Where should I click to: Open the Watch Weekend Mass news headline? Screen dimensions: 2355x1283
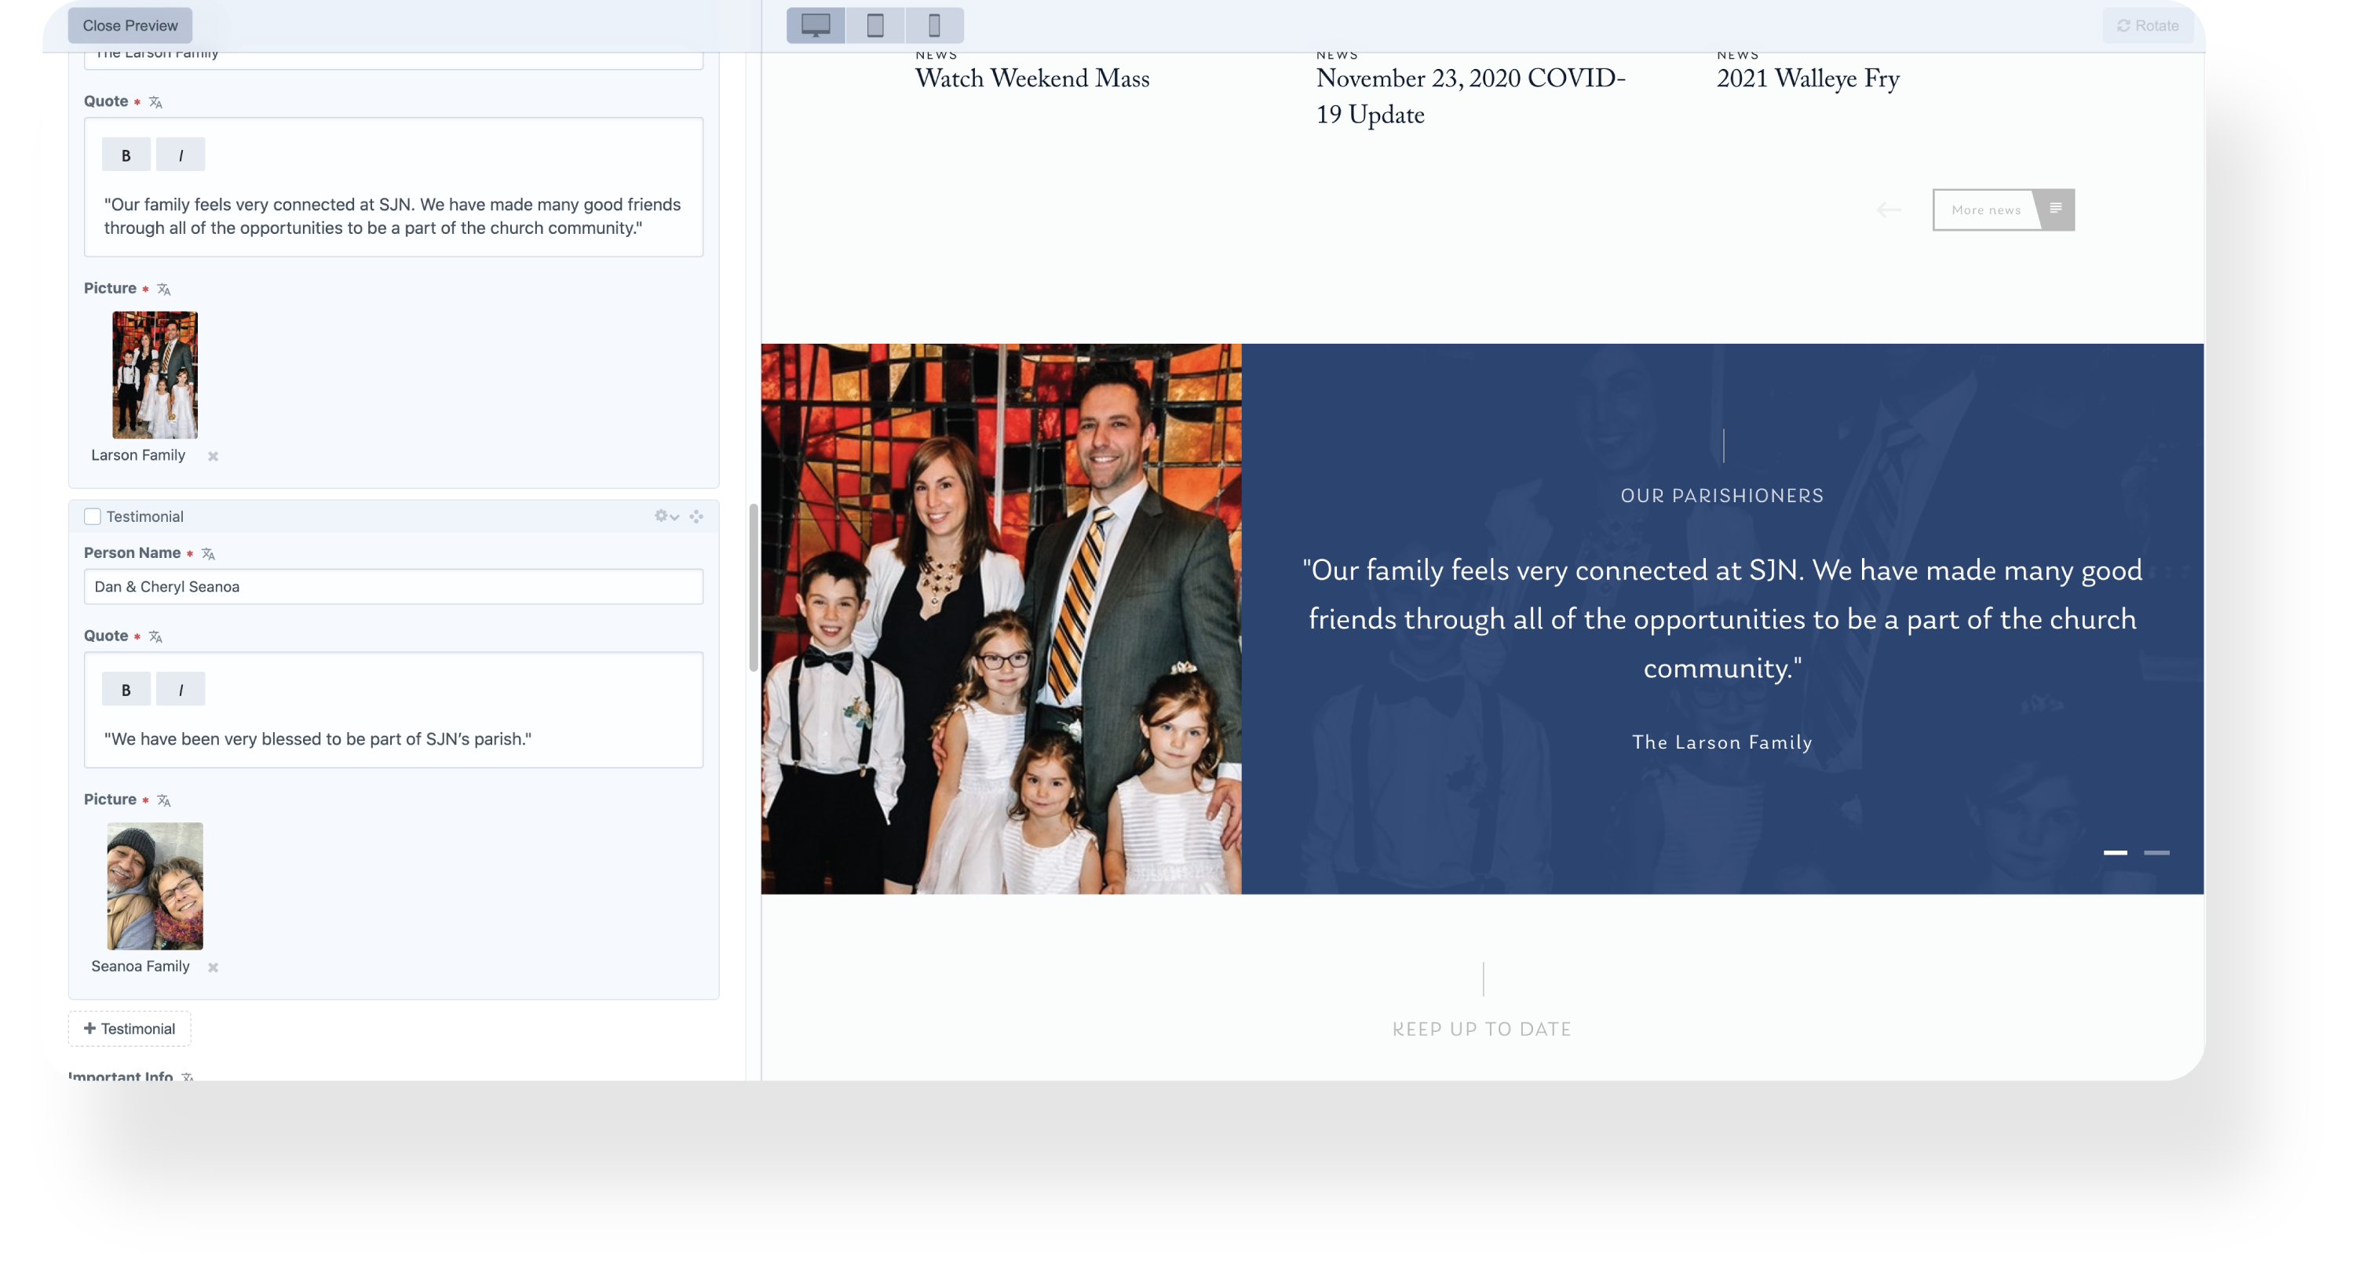(1032, 79)
